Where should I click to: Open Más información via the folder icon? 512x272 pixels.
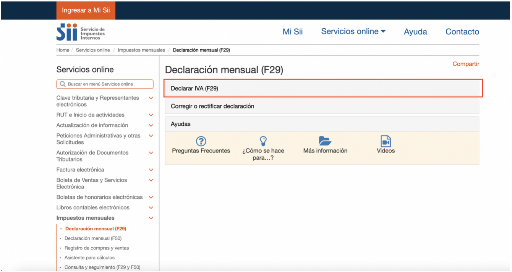coord(325,141)
